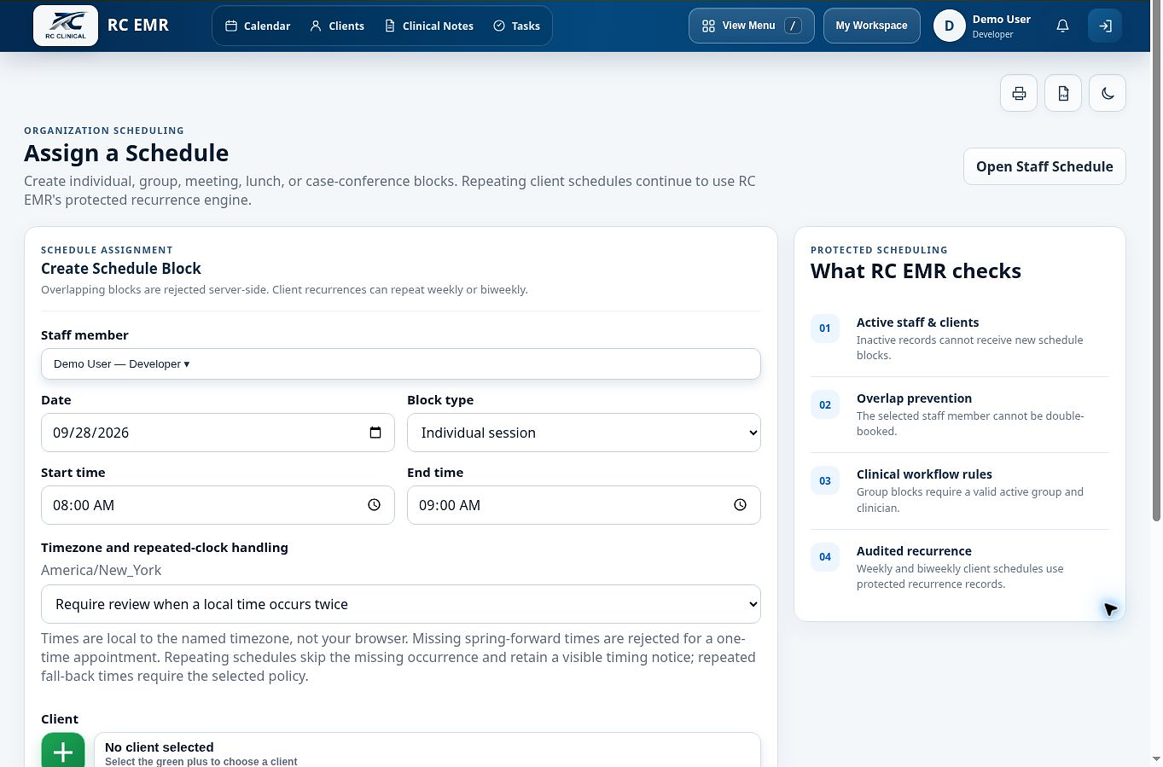Go to Clients in the top navigation
The height and width of the screenshot is (767, 1163).
(x=337, y=26)
